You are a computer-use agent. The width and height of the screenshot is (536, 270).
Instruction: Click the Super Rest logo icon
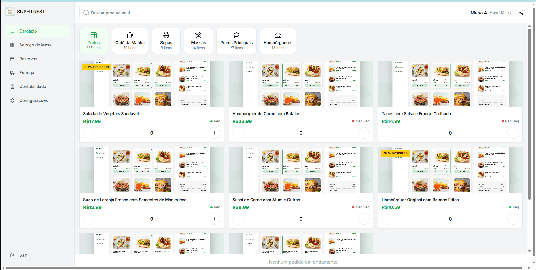click(10, 12)
